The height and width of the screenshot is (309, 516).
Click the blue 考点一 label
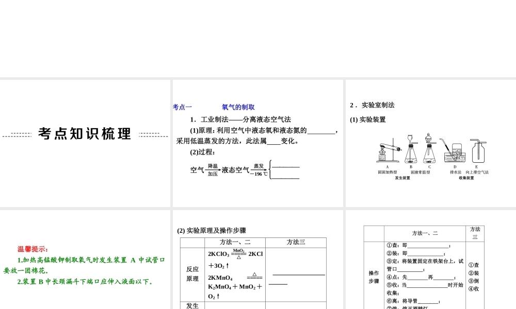(x=182, y=107)
